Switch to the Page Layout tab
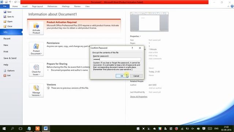The height and width of the screenshot is (132, 234). 37,6
